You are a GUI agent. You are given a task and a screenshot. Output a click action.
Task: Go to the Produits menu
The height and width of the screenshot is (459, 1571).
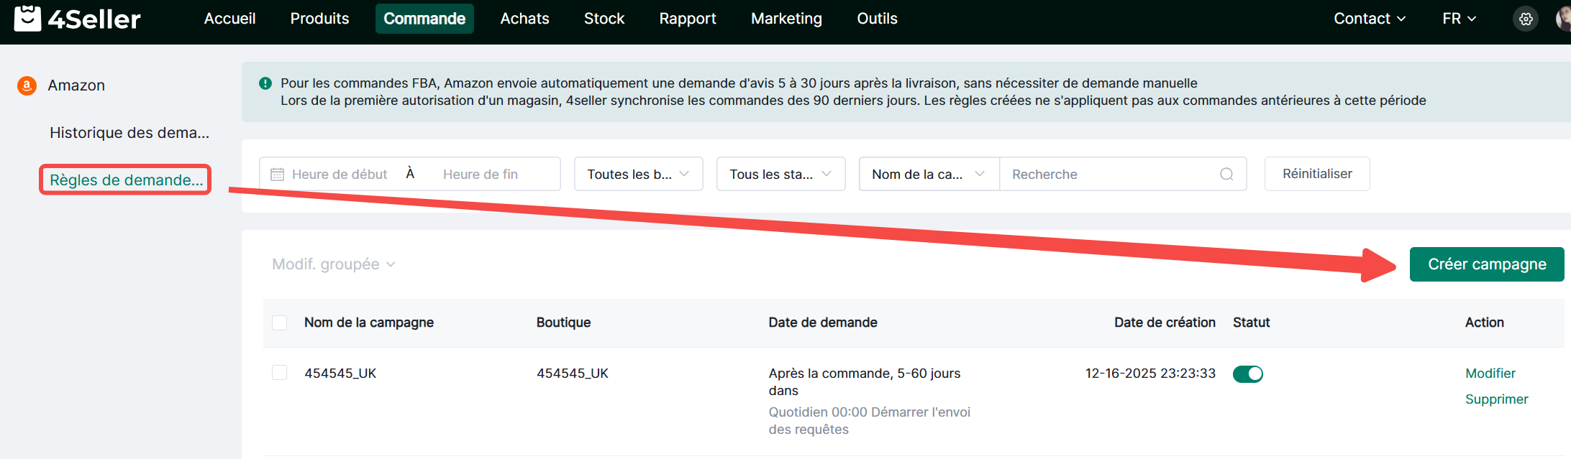coord(319,19)
